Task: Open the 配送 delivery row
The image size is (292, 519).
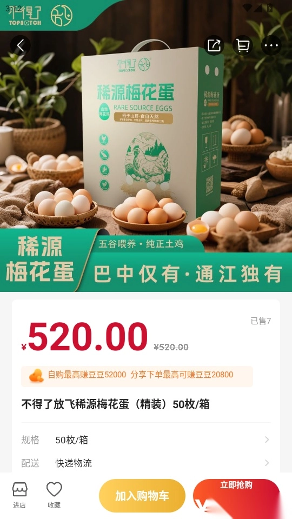Action: tap(146, 463)
